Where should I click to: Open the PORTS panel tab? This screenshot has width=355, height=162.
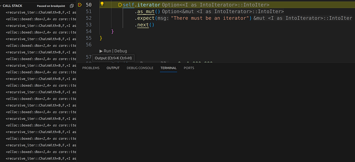(x=189, y=68)
